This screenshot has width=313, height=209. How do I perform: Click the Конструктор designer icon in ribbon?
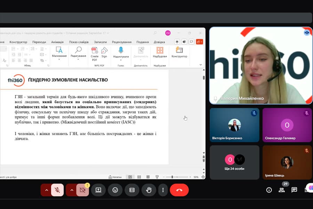(179, 52)
